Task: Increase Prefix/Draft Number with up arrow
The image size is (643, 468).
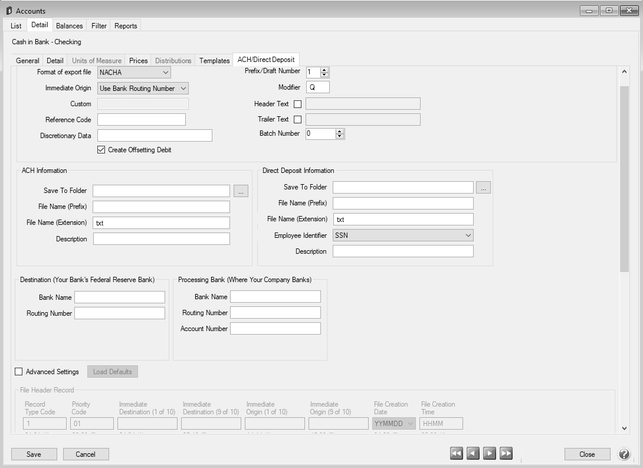Action: 324,69
